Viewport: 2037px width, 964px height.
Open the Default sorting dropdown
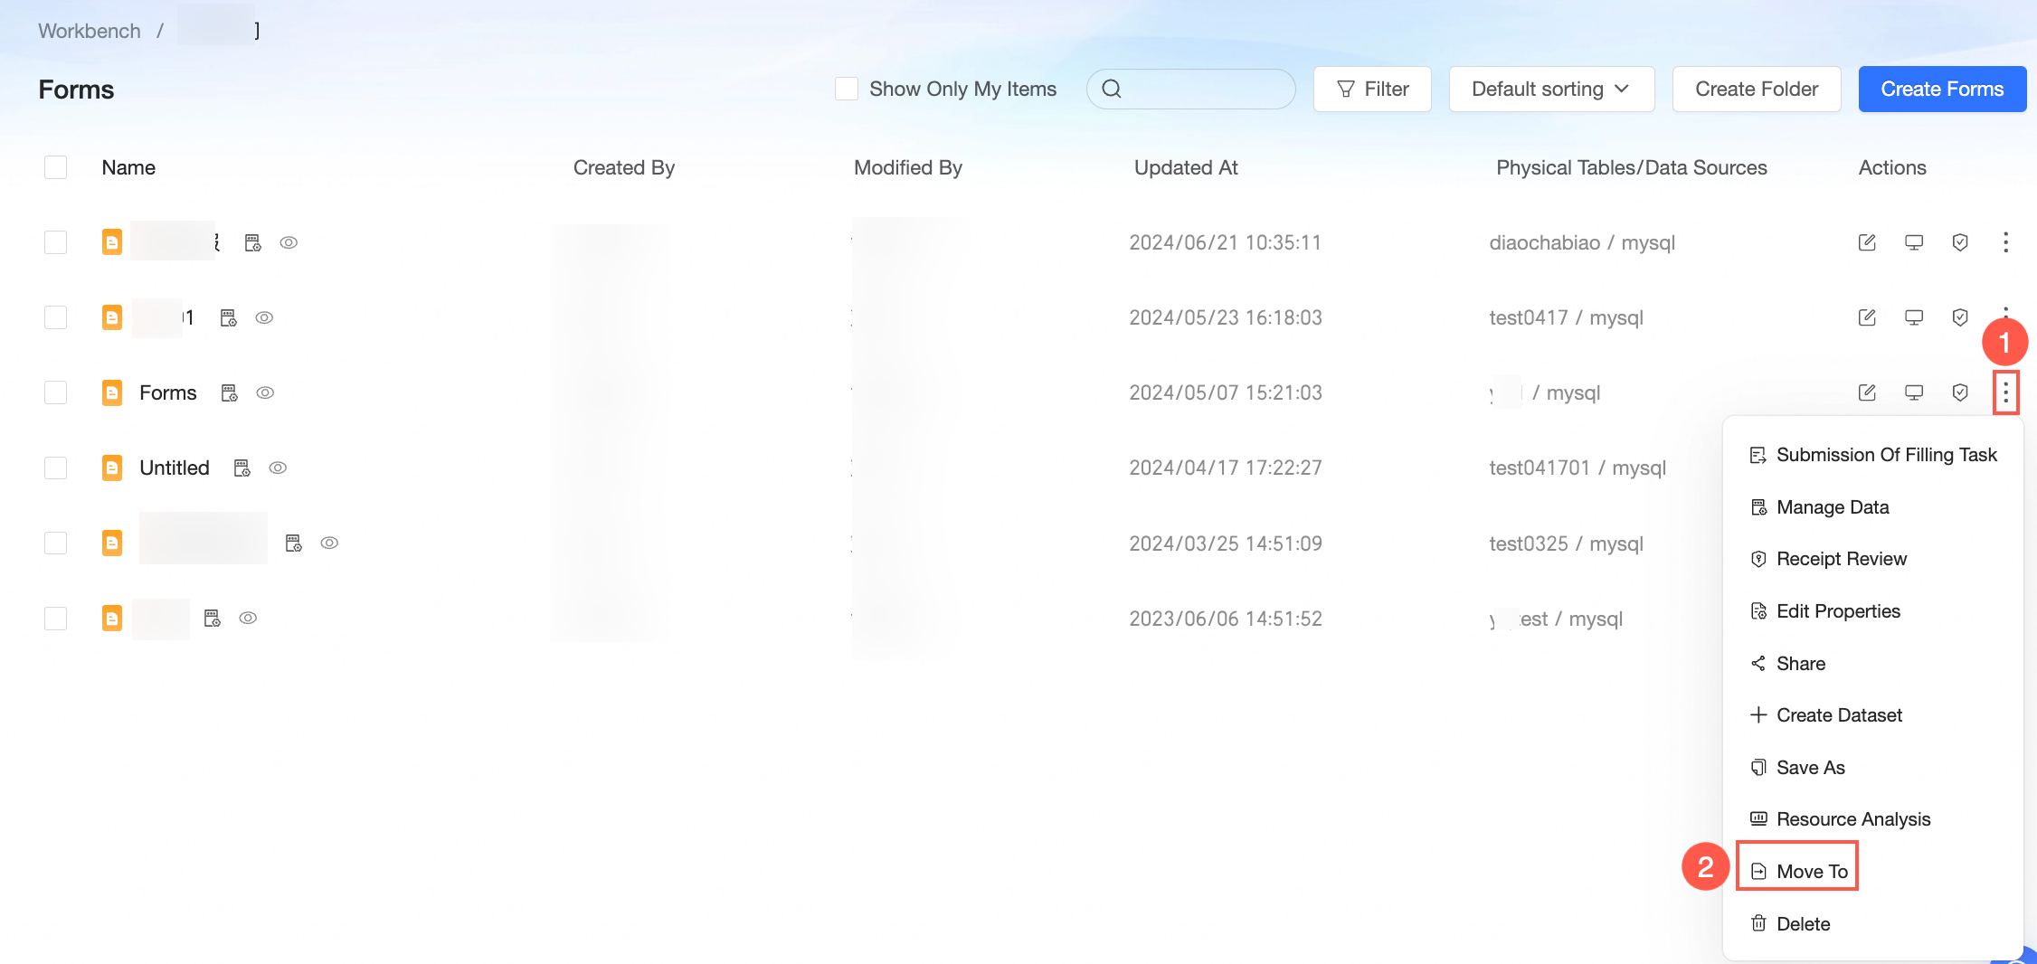(x=1551, y=89)
